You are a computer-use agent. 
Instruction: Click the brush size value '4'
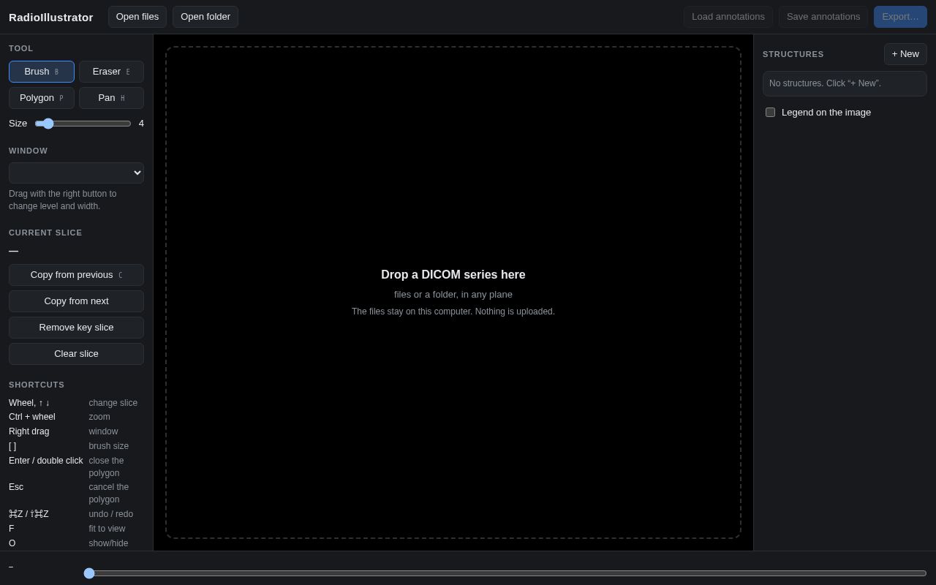(x=141, y=124)
